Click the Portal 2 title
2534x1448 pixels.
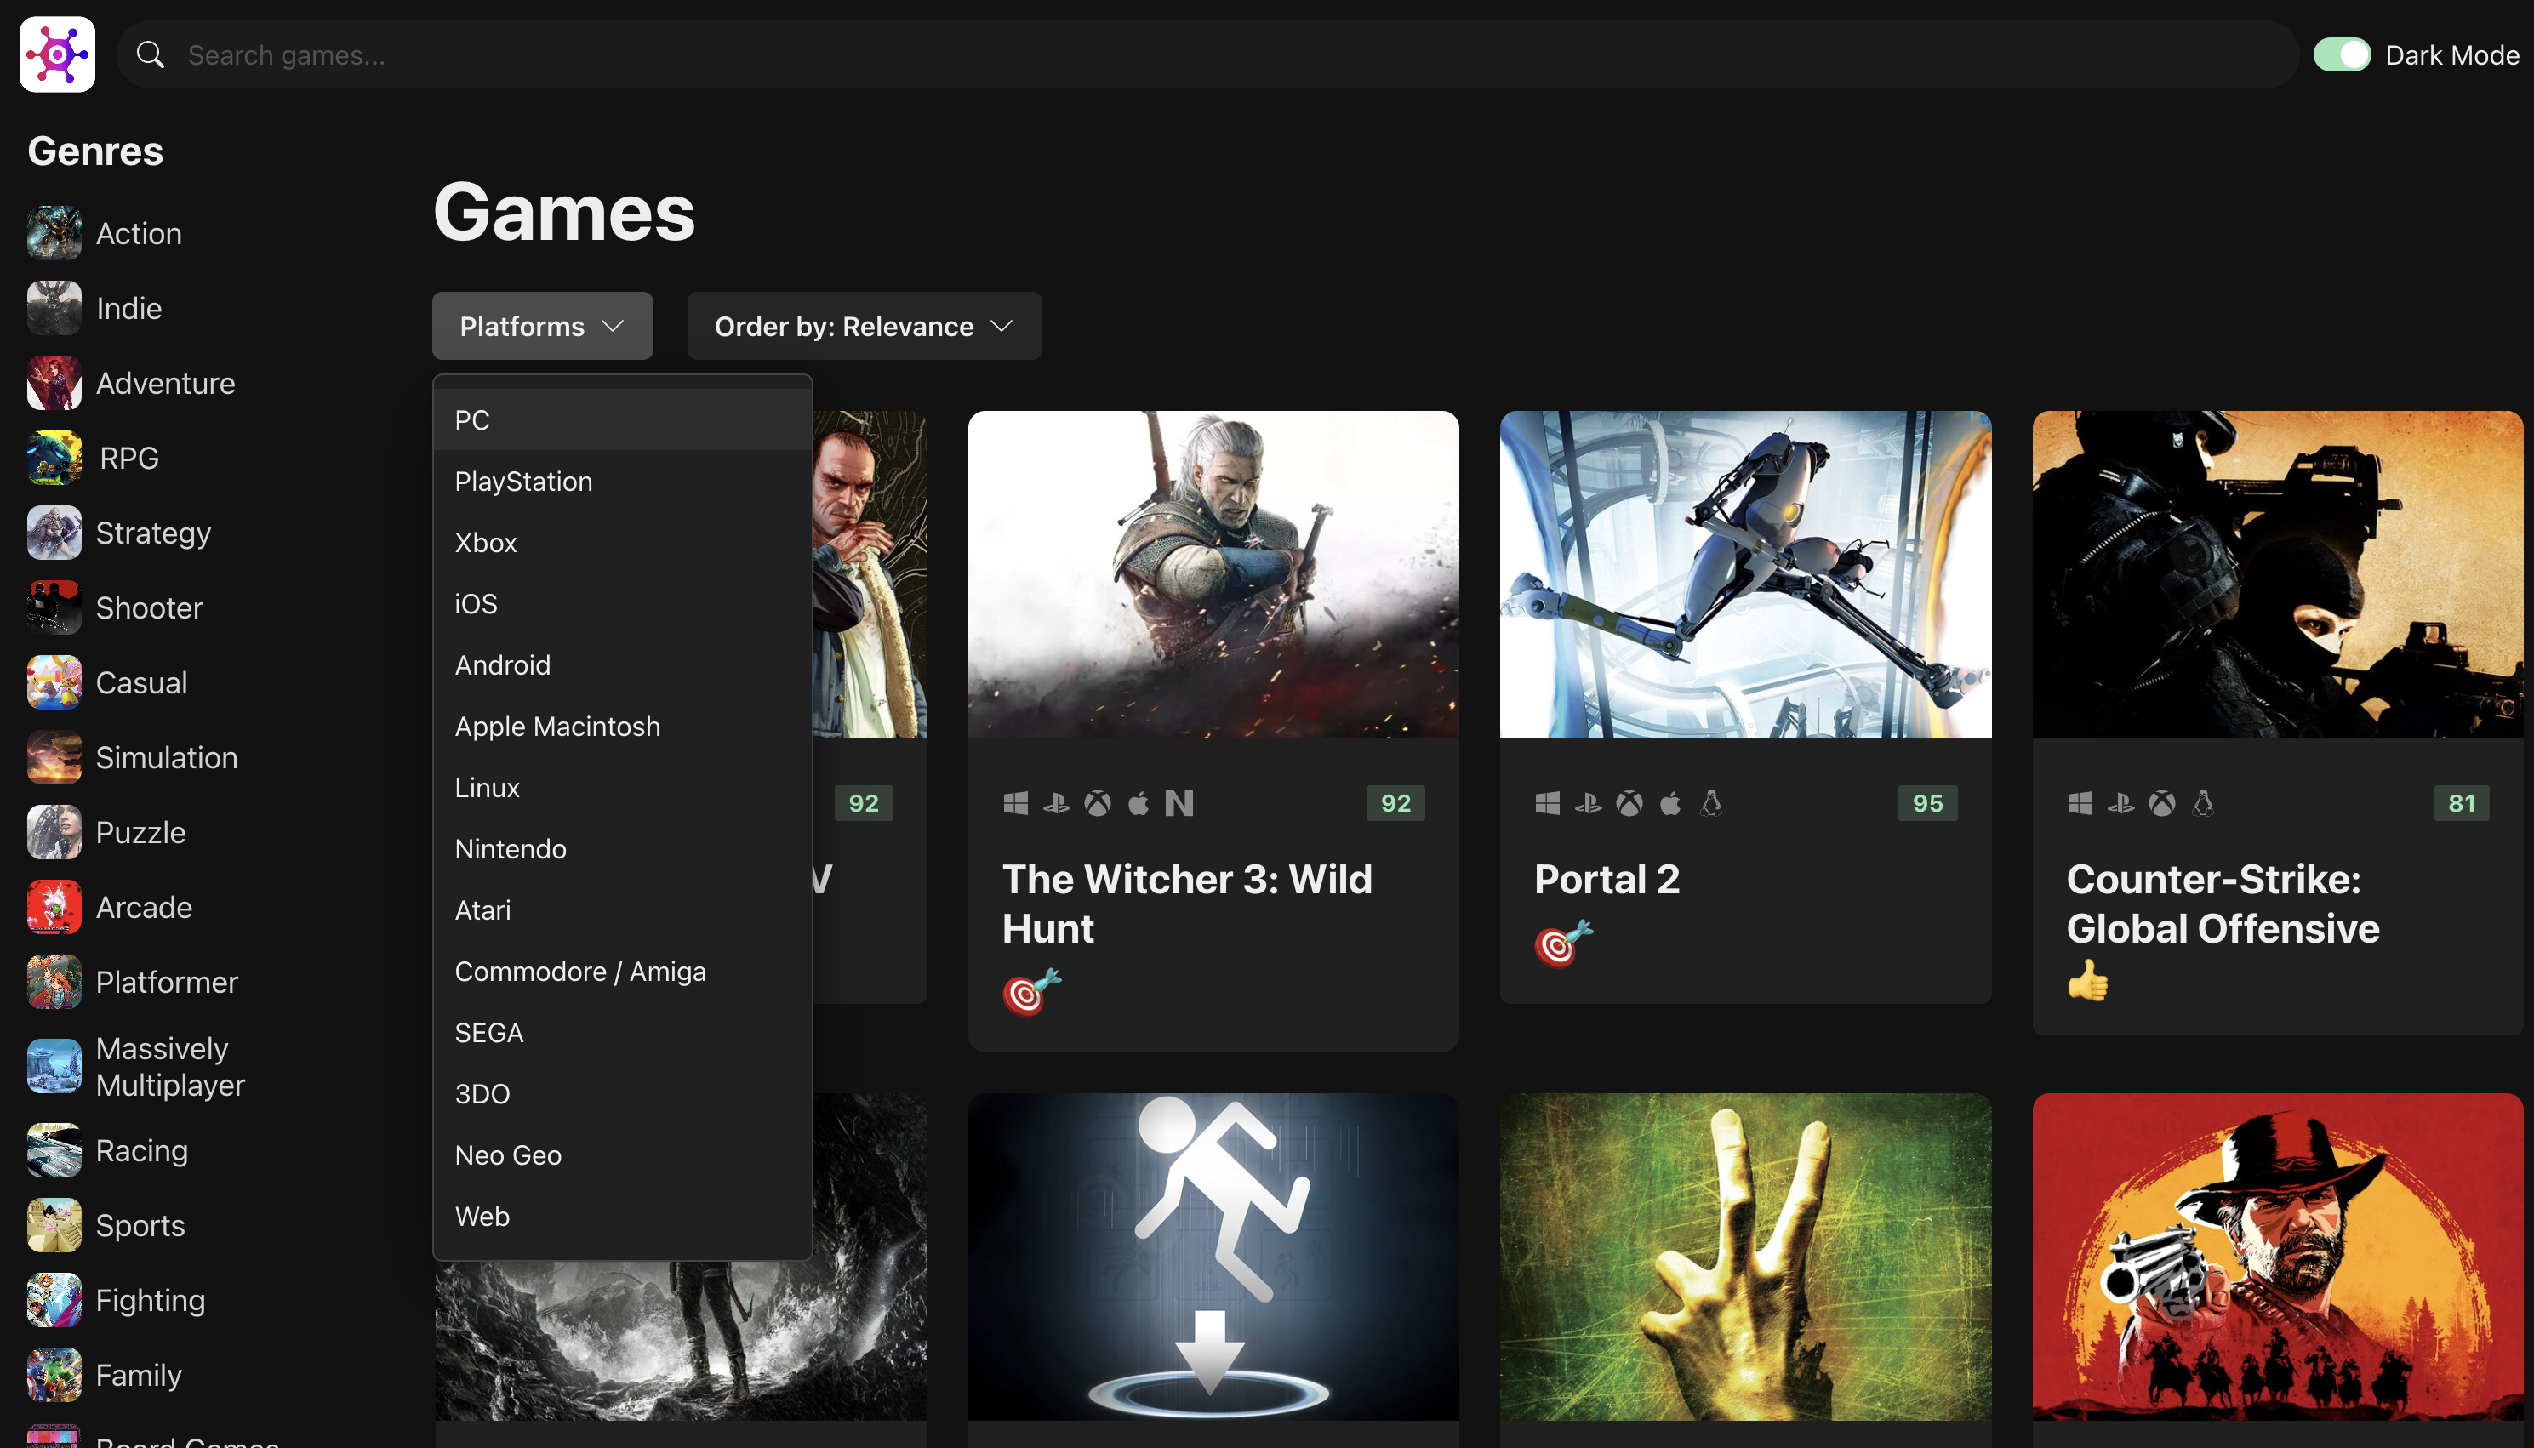(1607, 879)
